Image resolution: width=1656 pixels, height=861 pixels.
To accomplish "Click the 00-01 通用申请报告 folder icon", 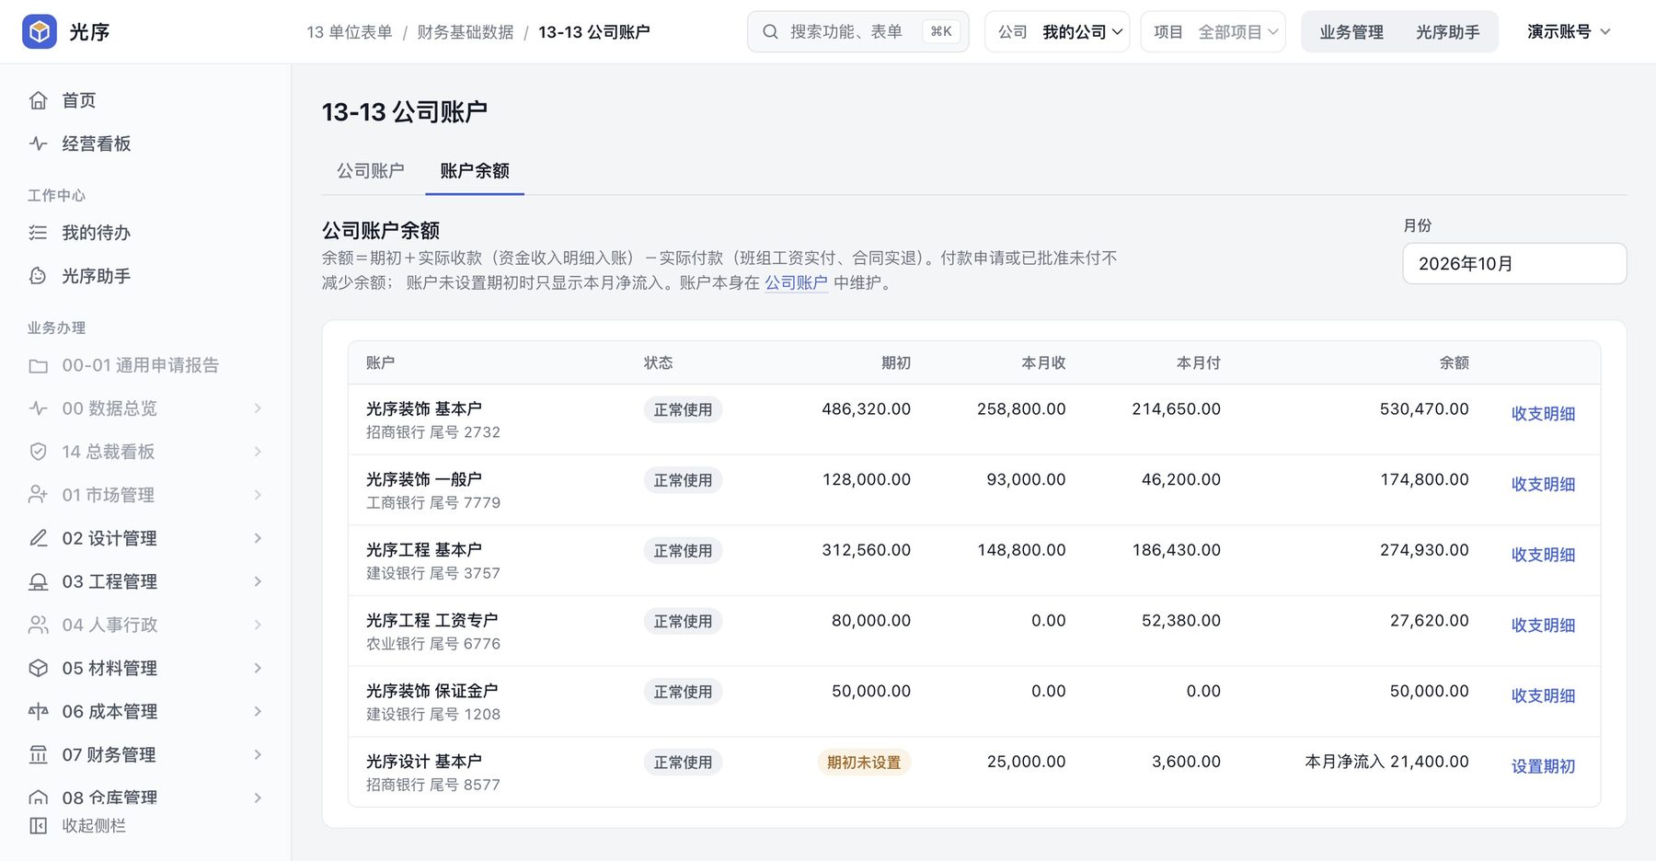I will 38,365.
